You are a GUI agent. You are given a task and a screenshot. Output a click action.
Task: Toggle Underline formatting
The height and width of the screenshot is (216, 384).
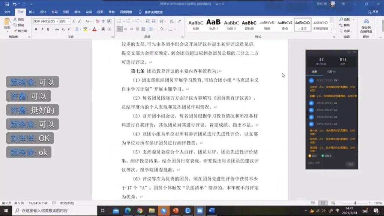click(48, 29)
